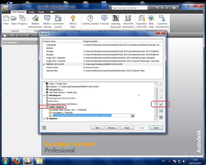Open the Tutorials icon in the ribbon
Viewport: 206px width, 165px height.
pos(105,20)
